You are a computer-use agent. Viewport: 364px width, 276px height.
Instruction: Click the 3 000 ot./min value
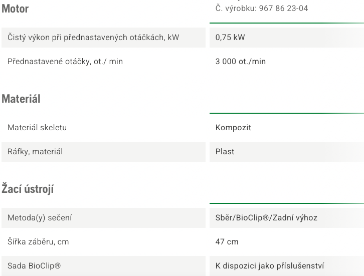(x=241, y=62)
